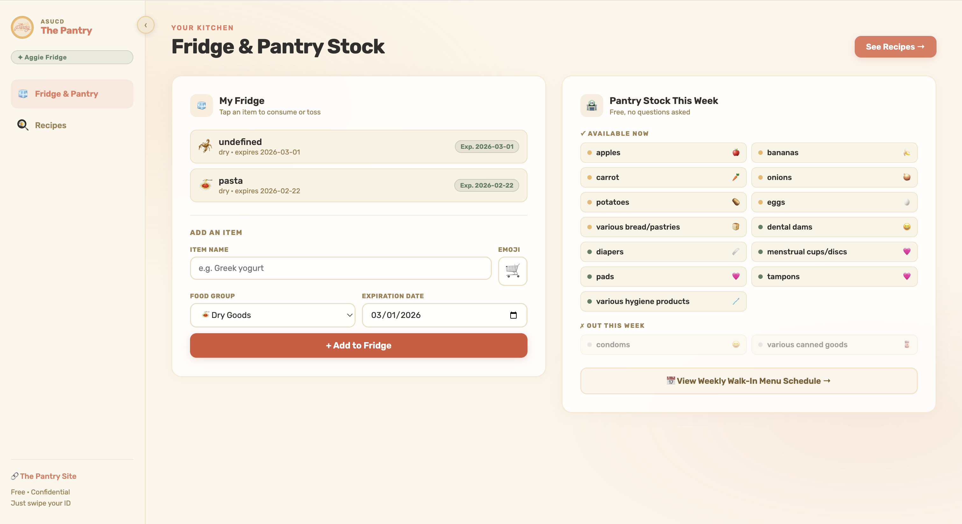
Task: Click the pasta emoji icon
Action: [x=205, y=185]
